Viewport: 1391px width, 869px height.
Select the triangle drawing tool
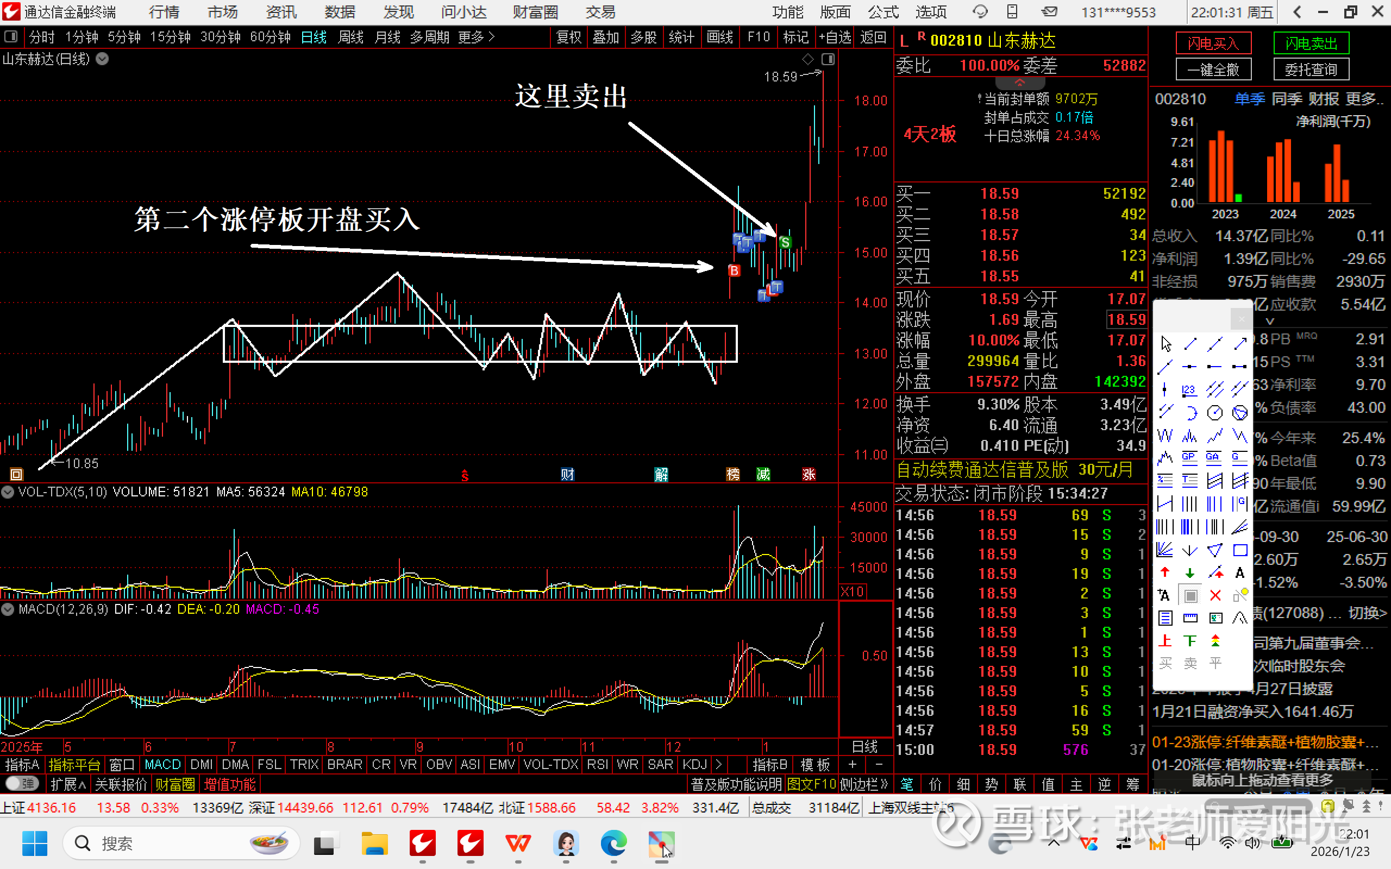click(x=1214, y=551)
